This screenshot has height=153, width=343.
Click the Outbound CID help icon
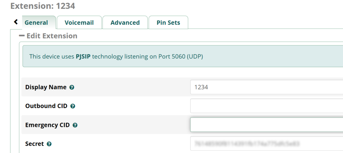point(73,106)
